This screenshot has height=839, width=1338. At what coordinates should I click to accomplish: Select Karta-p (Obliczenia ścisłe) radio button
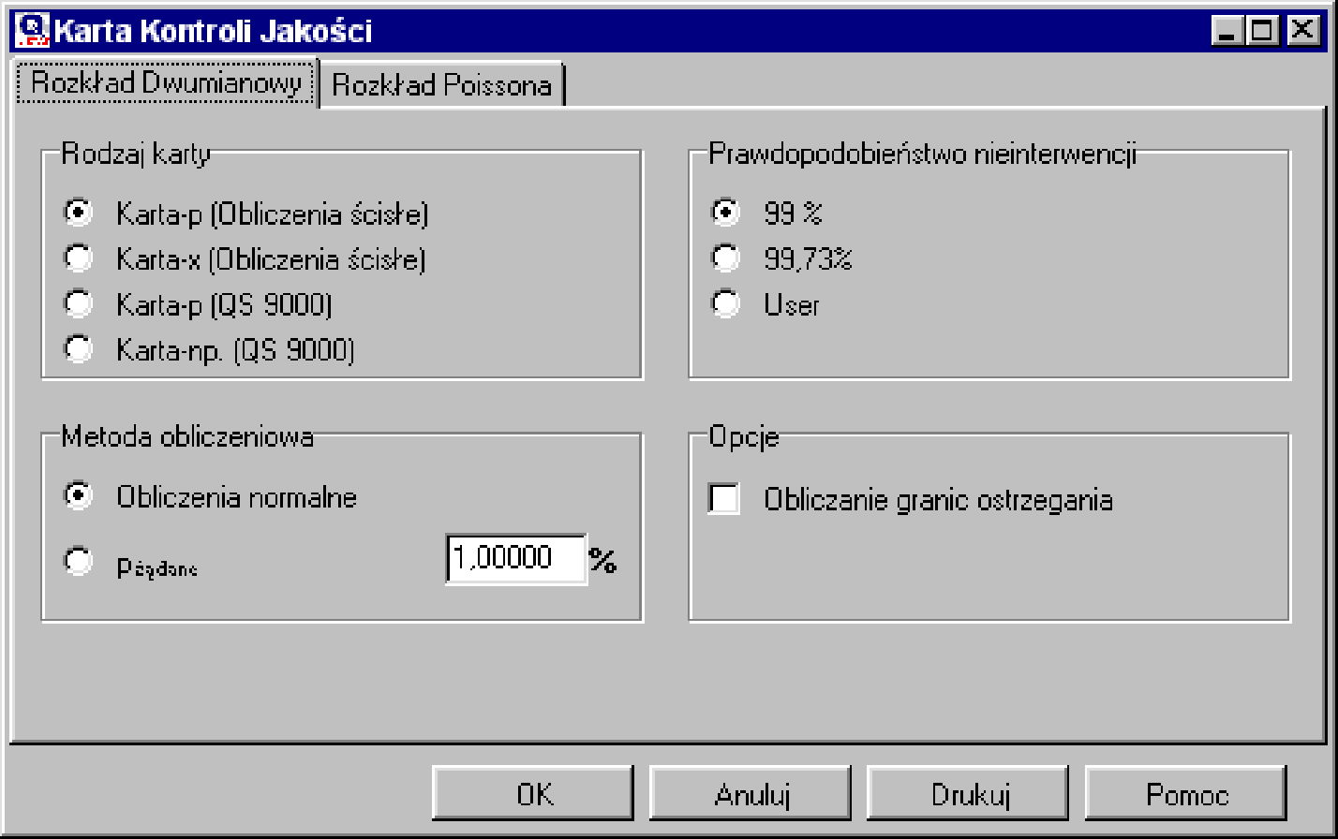coord(78,214)
